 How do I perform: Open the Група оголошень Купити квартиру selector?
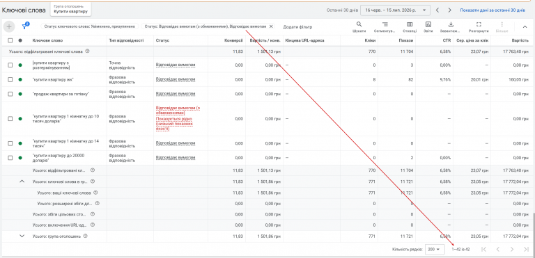point(70,9)
